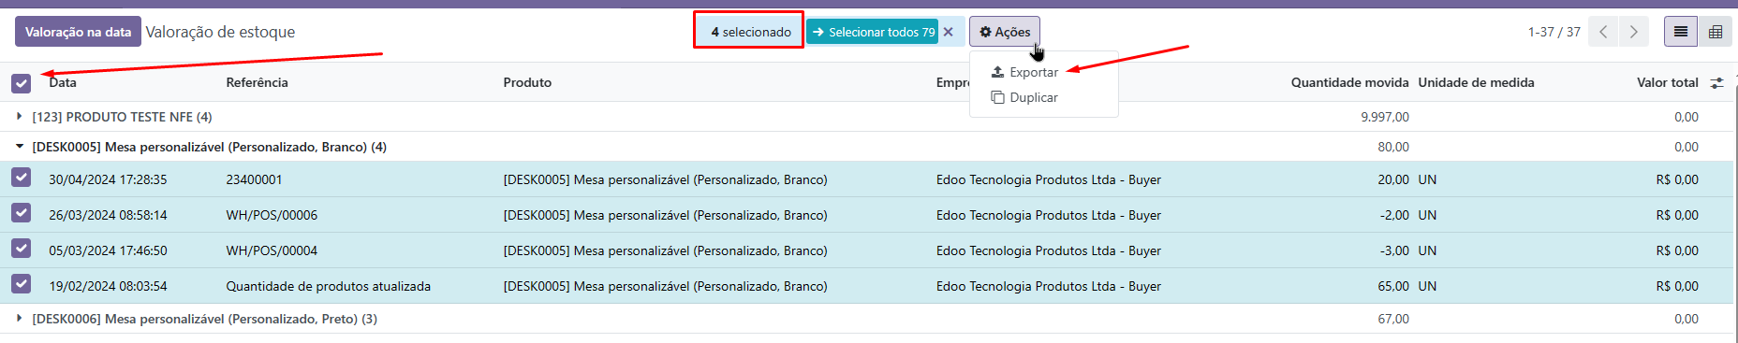
Task: Click Selecionar todos 79 button
Action: pos(873,32)
